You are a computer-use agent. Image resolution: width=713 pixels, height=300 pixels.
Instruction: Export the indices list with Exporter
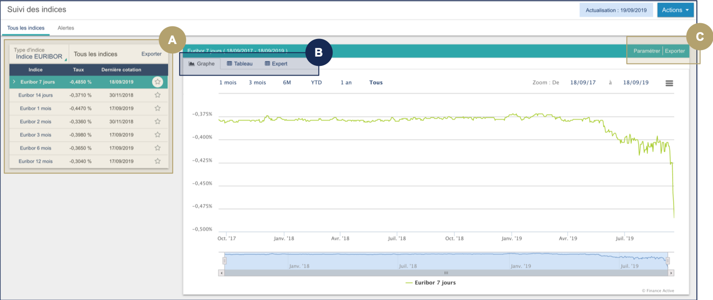(152, 54)
